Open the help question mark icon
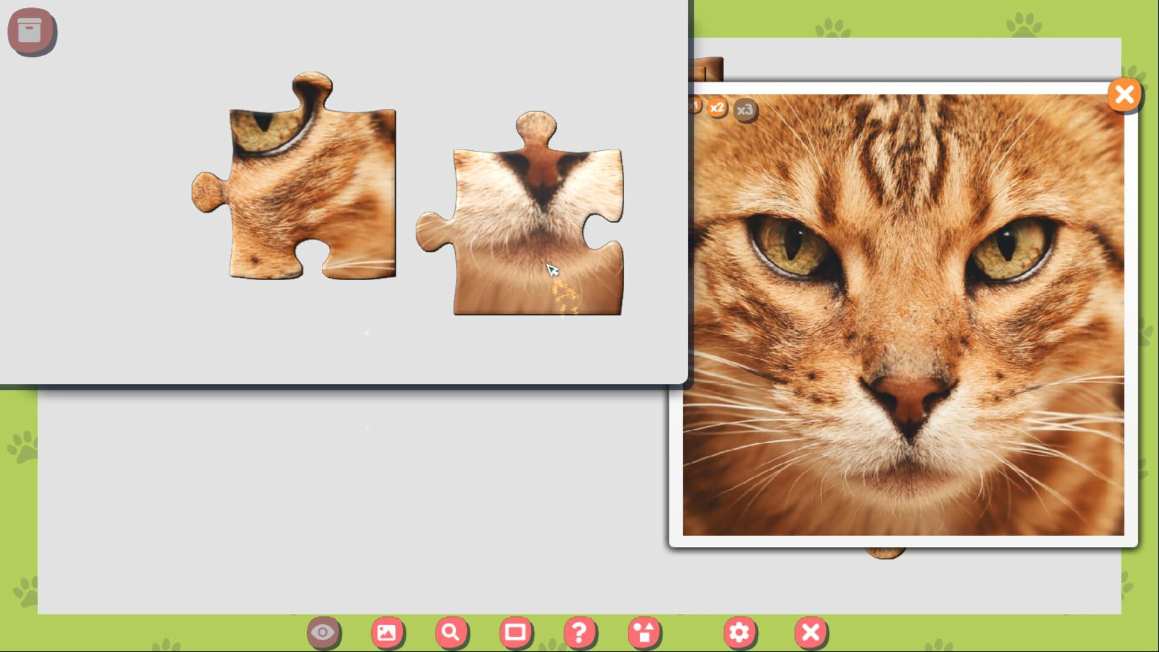This screenshot has height=652, width=1159. pos(579,632)
